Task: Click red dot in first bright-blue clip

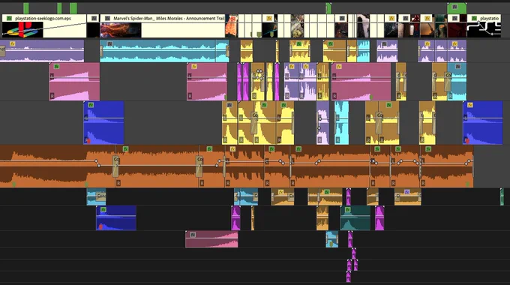Action: [x=88, y=141]
